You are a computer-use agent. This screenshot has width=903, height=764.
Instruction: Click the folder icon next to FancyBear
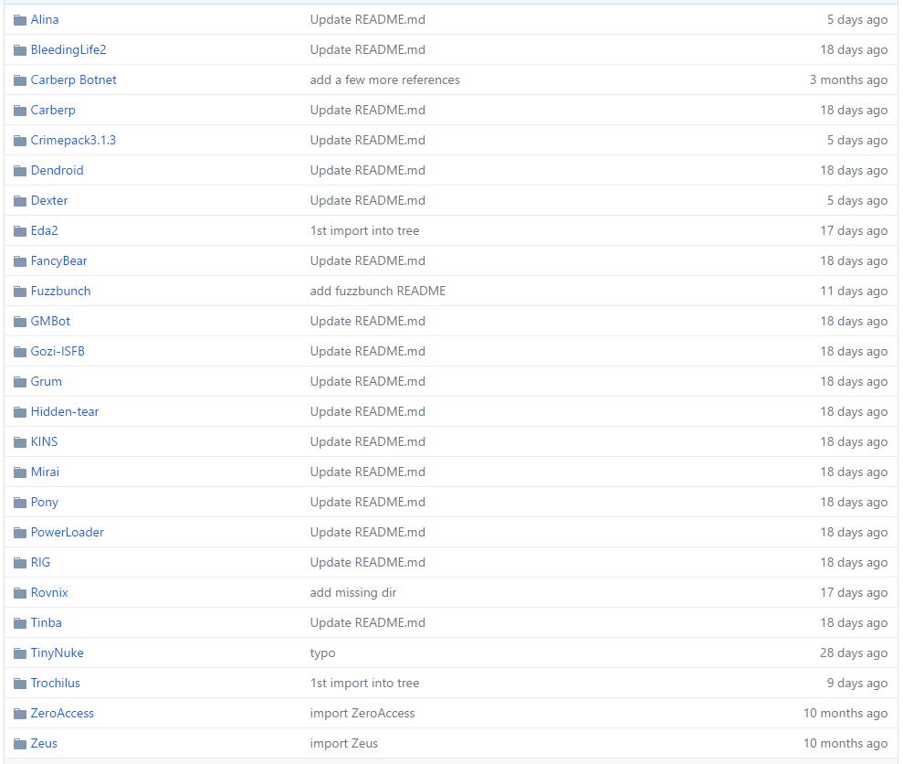tap(20, 260)
